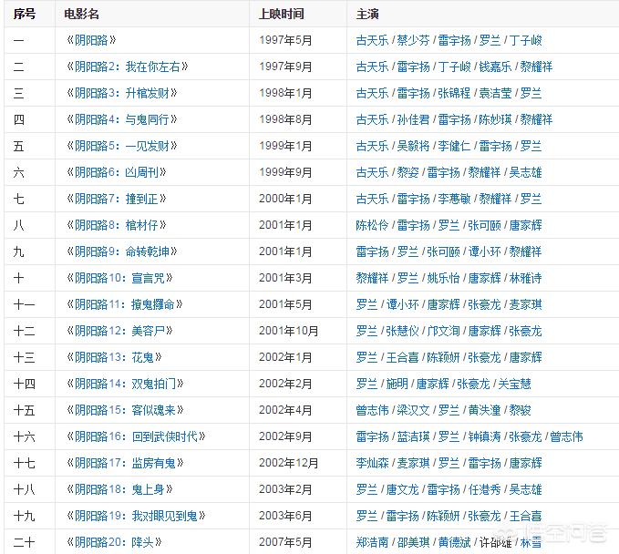Click actor 钟镇涛 in the cast list
The image size is (619, 554).
point(484,436)
